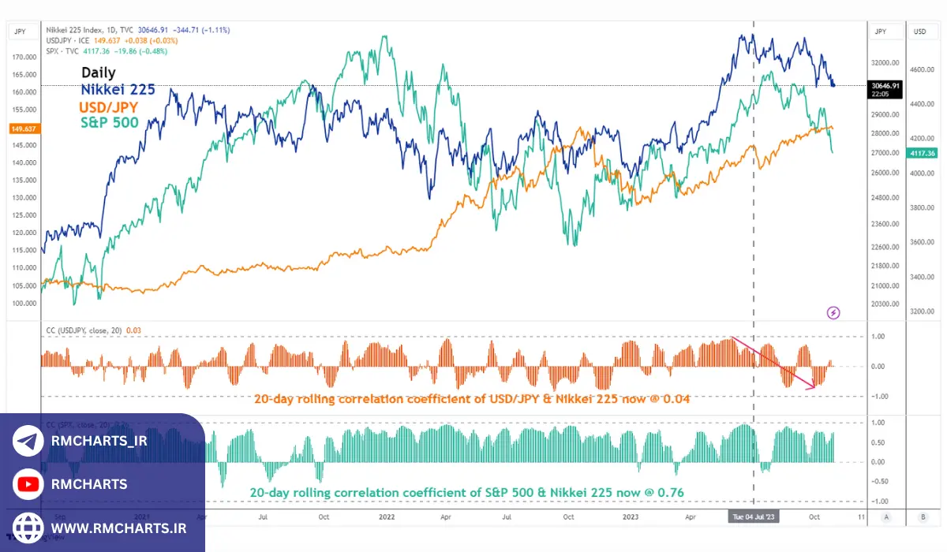Click the green 4117.36 SPX price tag
The image size is (947, 552).
(921, 153)
